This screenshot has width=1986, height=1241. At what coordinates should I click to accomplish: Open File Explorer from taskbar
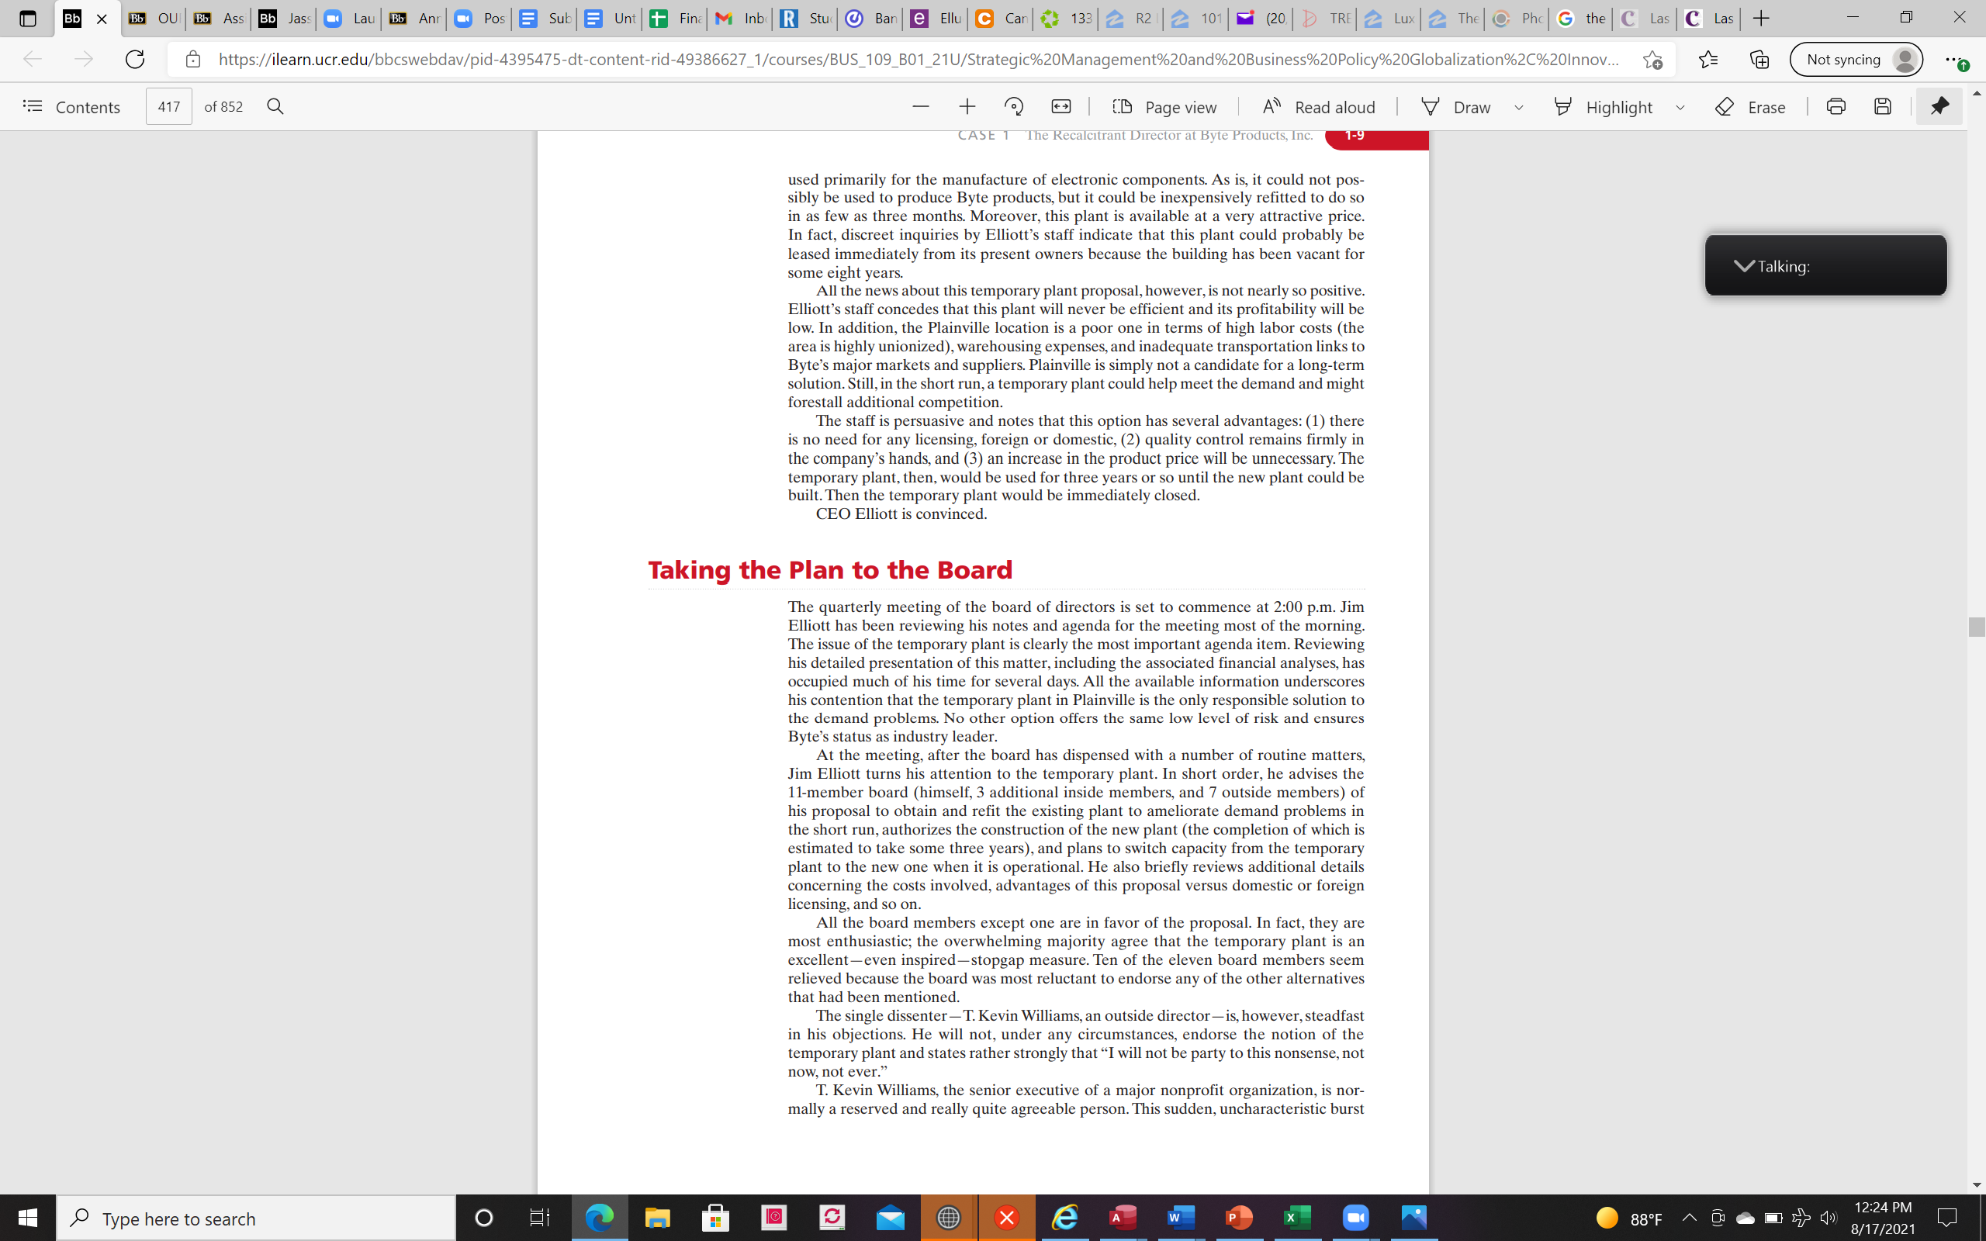(657, 1218)
